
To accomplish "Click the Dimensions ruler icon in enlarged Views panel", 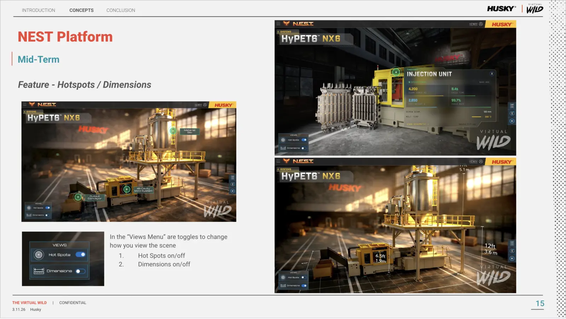I will tap(39, 271).
